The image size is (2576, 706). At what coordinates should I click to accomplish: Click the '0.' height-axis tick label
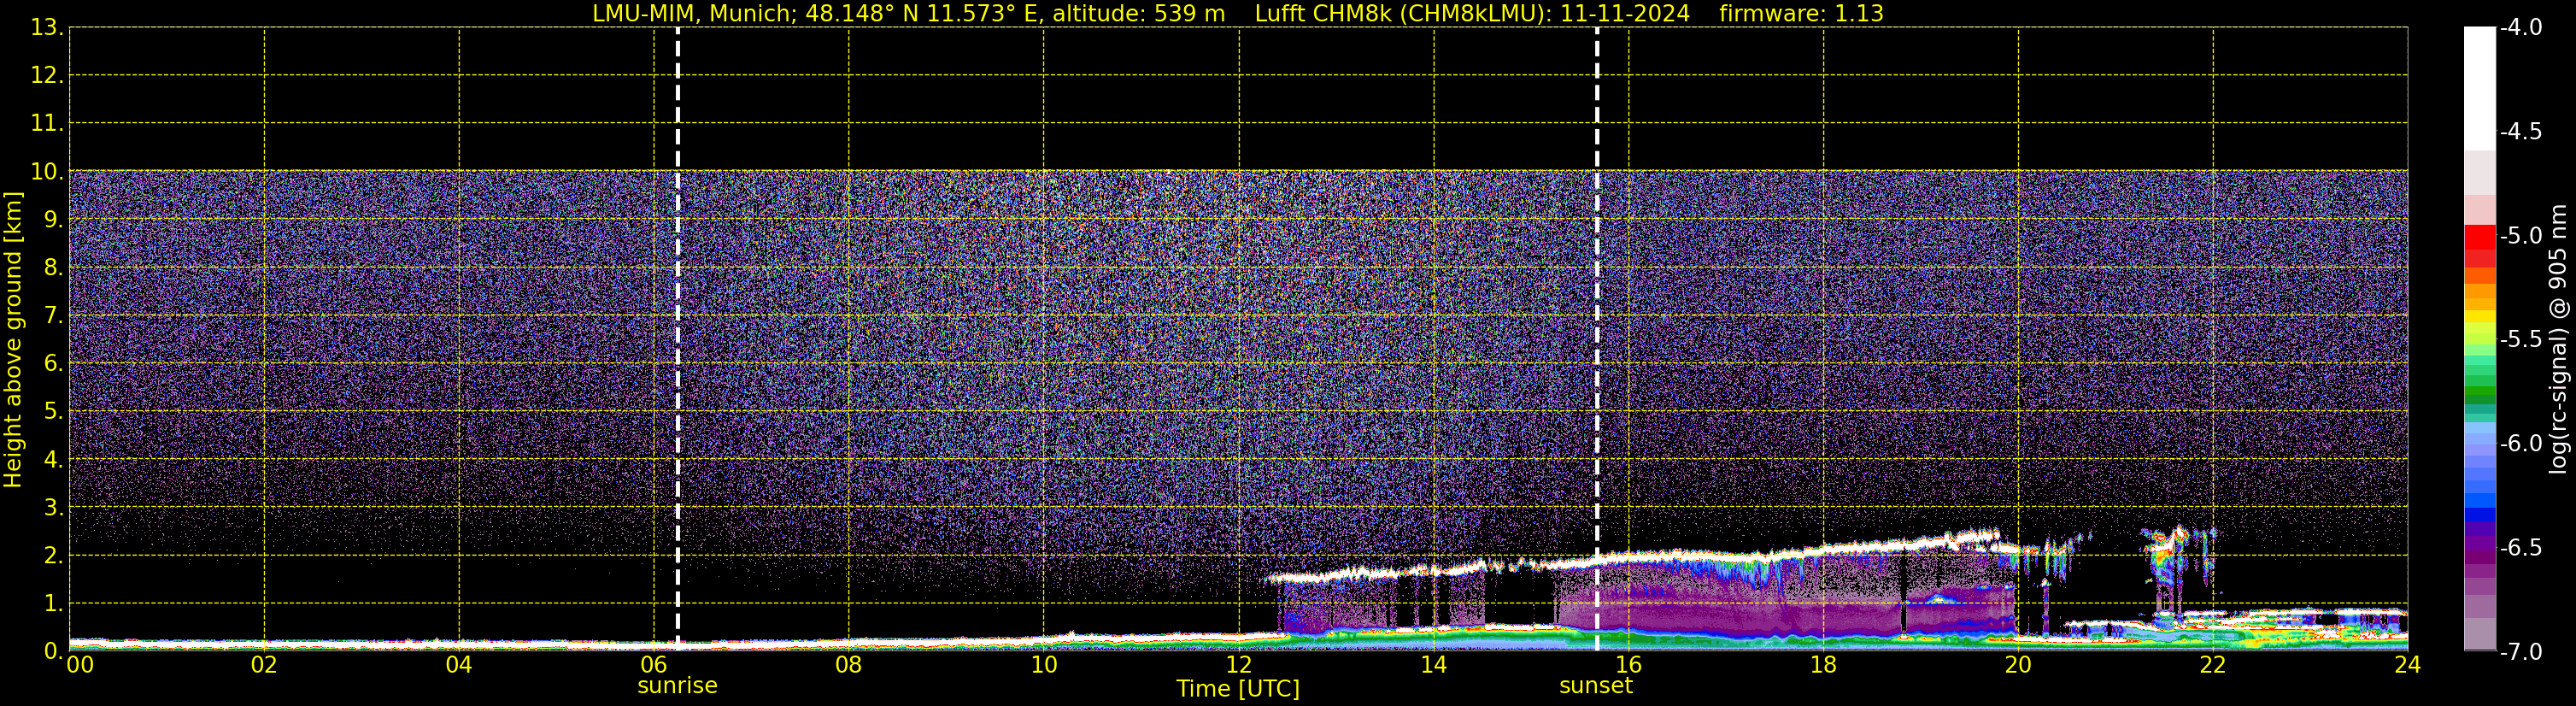tap(53, 651)
